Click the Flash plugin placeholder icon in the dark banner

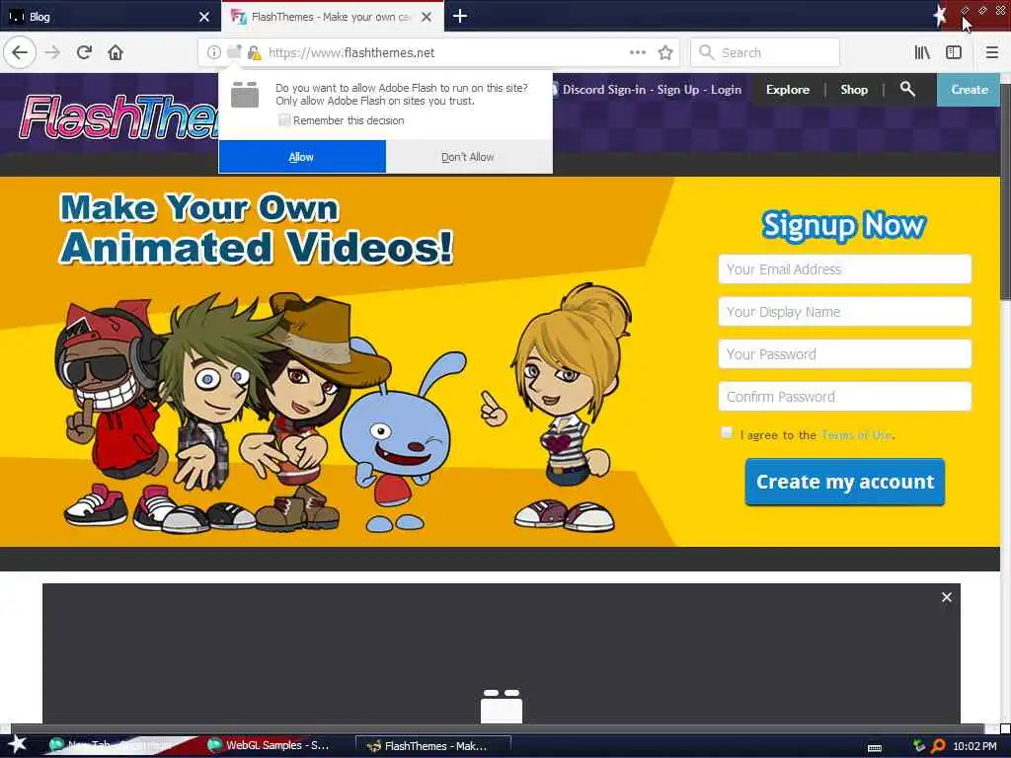[502, 707]
